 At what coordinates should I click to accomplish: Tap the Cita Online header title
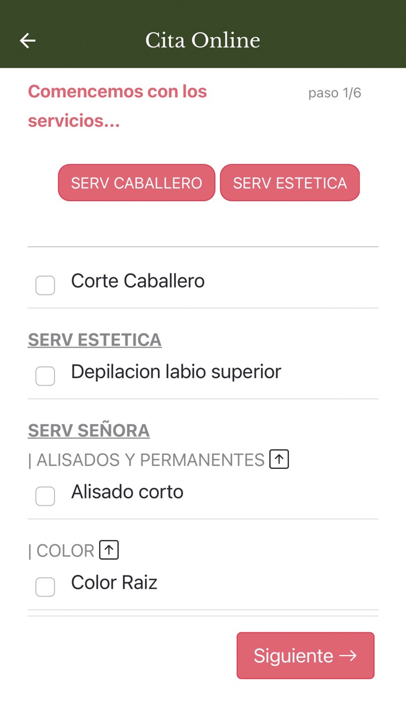(x=202, y=40)
